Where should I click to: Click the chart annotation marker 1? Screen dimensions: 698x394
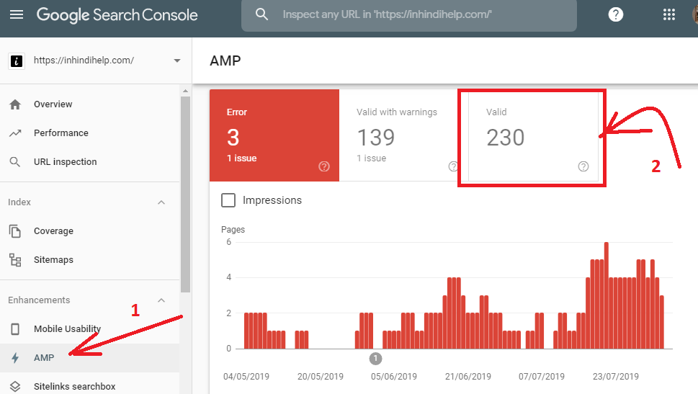(x=375, y=359)
